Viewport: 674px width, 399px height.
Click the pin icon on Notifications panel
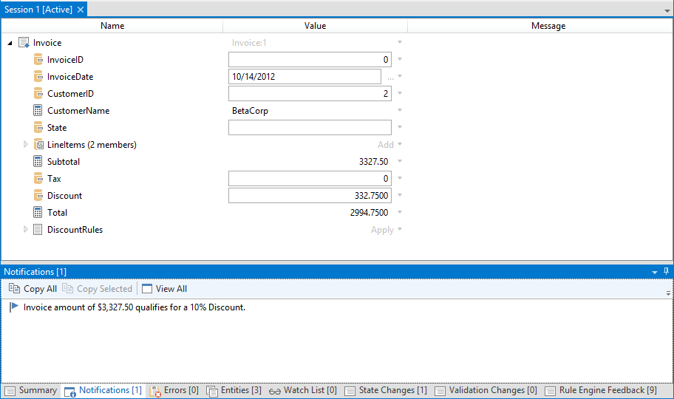(x=666, y=272)
